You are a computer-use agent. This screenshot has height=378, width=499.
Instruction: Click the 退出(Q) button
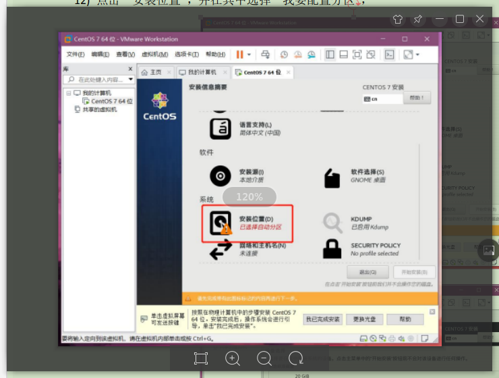[368, 272]
